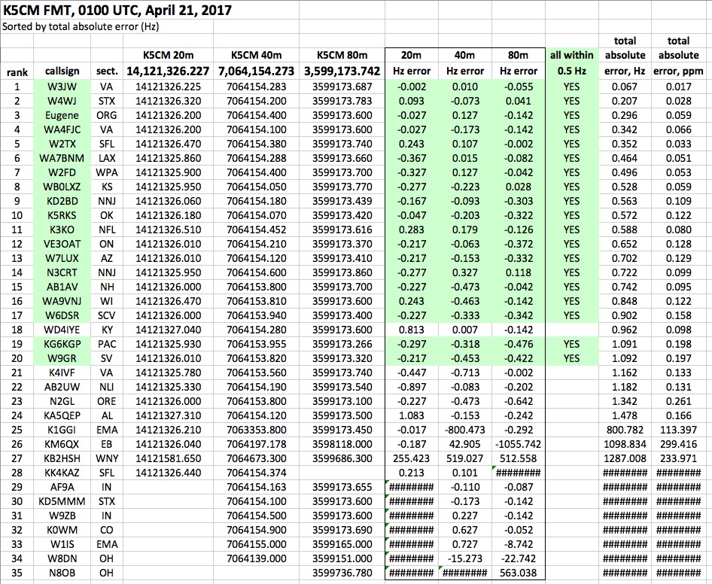Select the title cell K5CM FMT, 0100 UTC
This screenshot has width=712, height=584.
(117, 10)
